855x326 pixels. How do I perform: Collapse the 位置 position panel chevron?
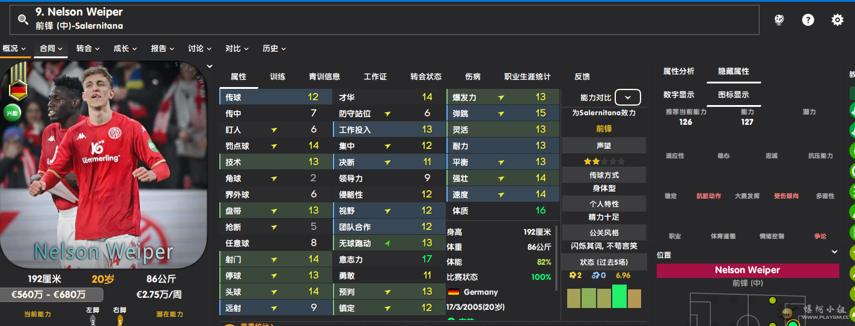point(835,252)
